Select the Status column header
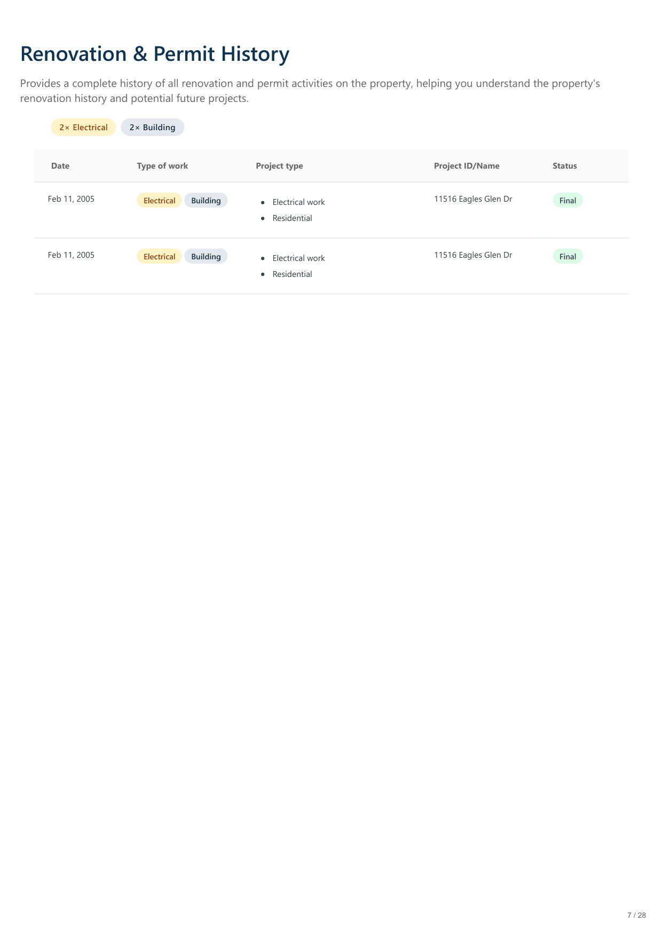Viewport: 663px width, 936px height. point(564,166)
